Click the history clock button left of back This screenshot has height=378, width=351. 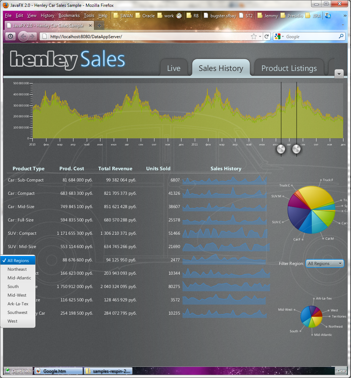point(10,36)
